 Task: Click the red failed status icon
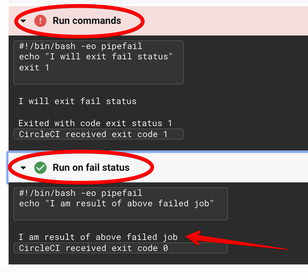pos(40,21)
